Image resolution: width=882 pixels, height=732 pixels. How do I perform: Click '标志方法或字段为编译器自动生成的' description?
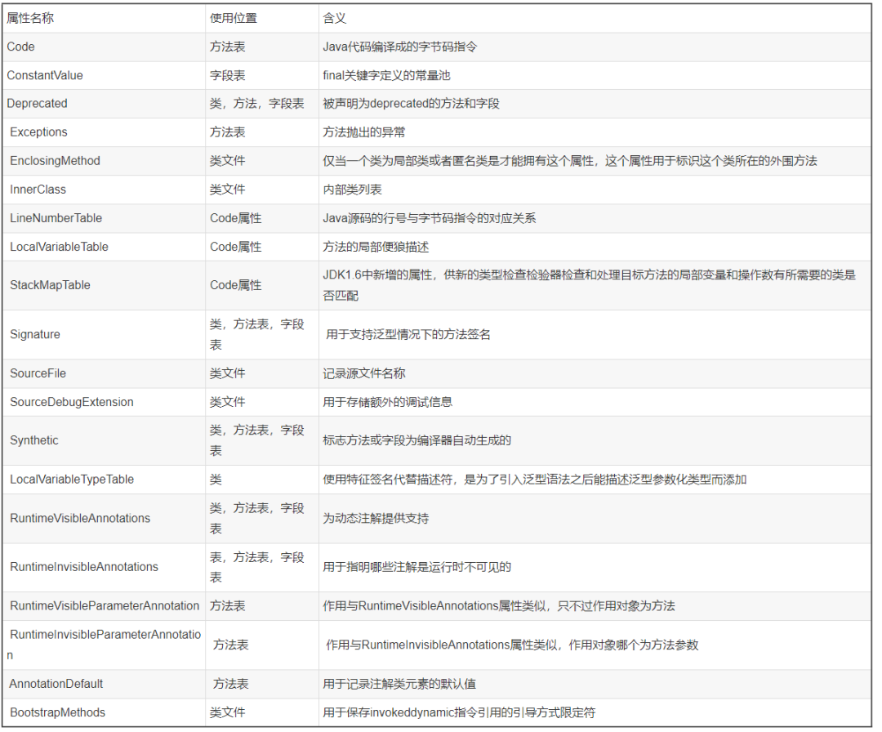click(416, 440)
